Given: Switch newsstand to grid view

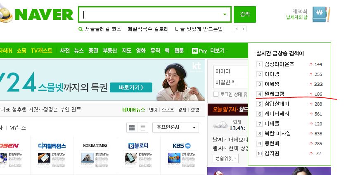Looking at the screenshot, I should point(132,128).
